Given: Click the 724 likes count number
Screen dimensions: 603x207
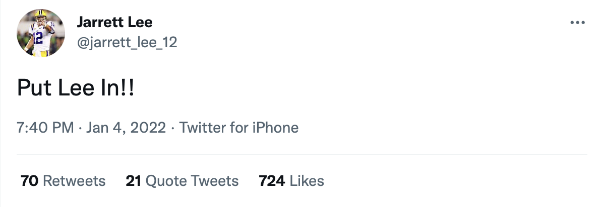Looking at the screenshot, I should coord(272,181).
